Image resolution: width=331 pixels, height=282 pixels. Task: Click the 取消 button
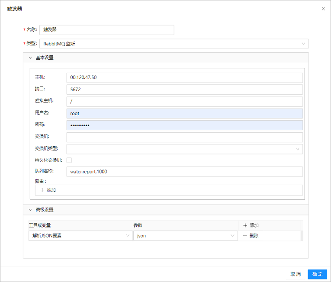(296, 274)
